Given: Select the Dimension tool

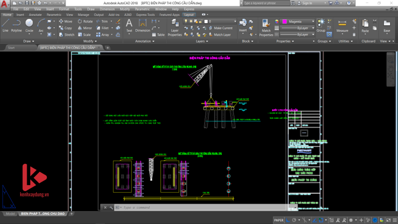Looking at the screenshot, I should tap(142, 25).
